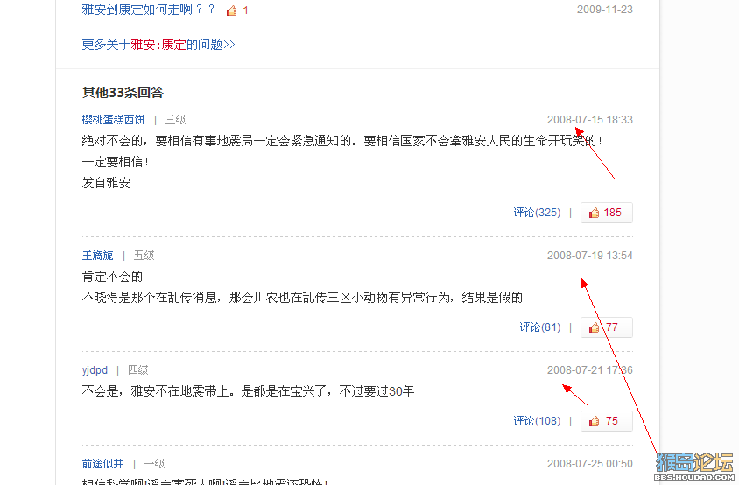Screen dimensions: 739x485
Task: Click the 三级 level label
Action: coord(175,120)
